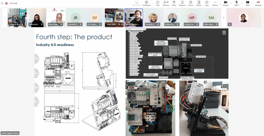Leave the meeting via Verlassen
The width and height of the screenshot is (264, 136).
[258, 3]
